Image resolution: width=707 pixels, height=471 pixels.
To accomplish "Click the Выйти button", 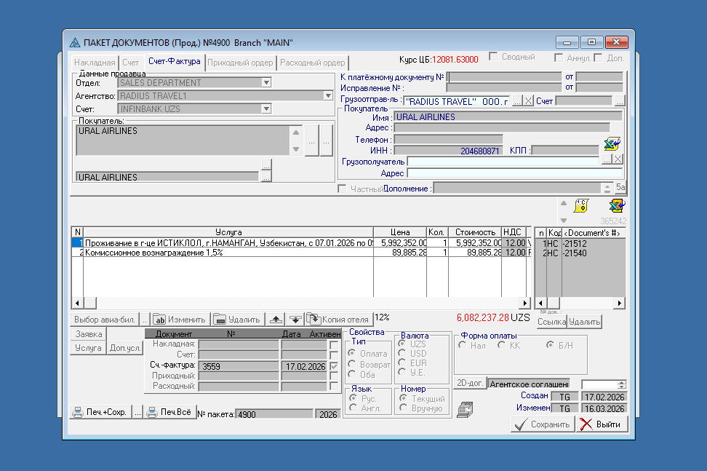I will 602,424.
